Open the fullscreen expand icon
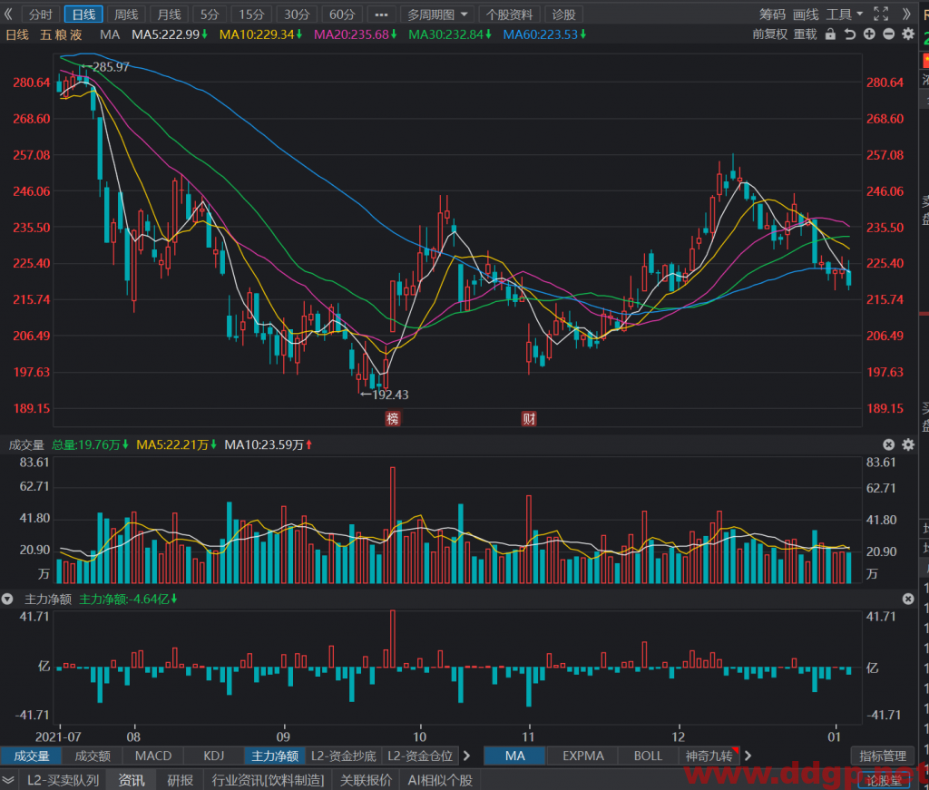Viewport: 929px width, 790px height. (x=881, y=14)
